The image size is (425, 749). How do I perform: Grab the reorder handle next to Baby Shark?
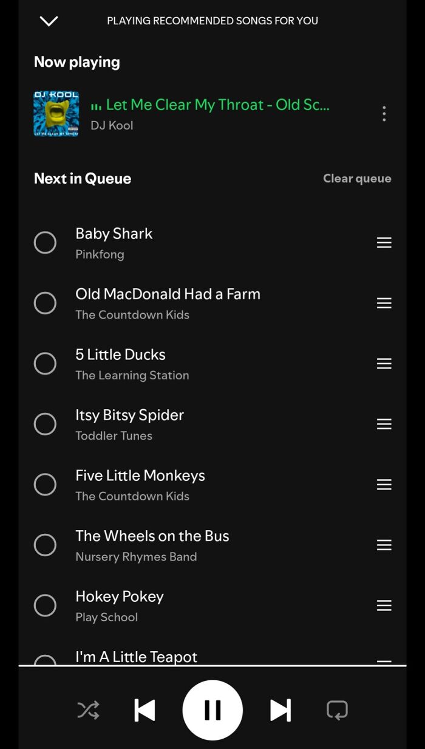tap(384, 242)
